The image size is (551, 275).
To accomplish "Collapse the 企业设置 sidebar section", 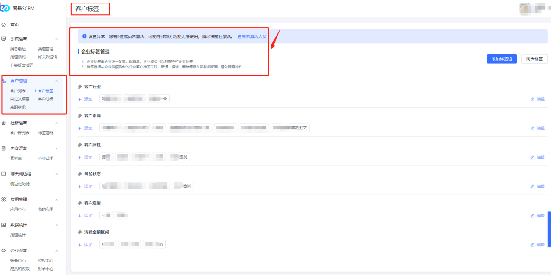I will 56,251.
